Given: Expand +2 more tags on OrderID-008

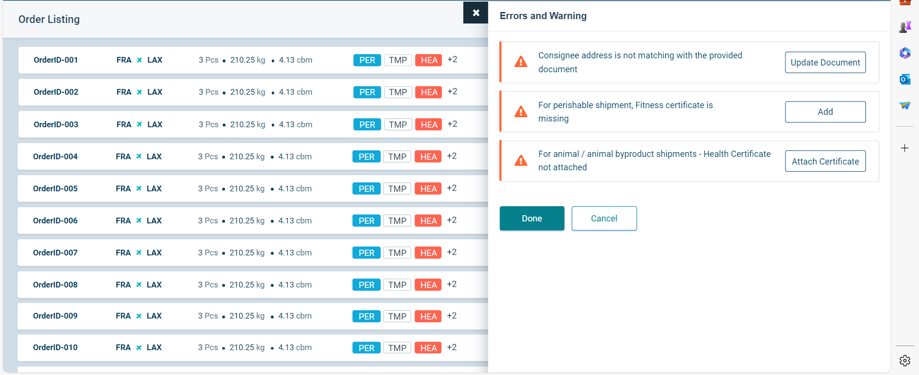Looking at the screenshot, I should (x=452, y=285).
